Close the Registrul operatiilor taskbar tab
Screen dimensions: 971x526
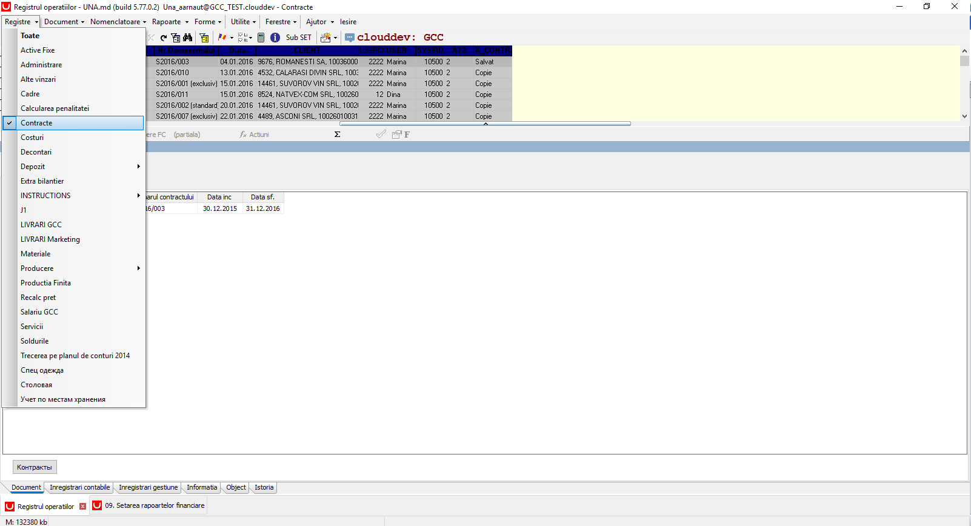(x=83, y=507)
